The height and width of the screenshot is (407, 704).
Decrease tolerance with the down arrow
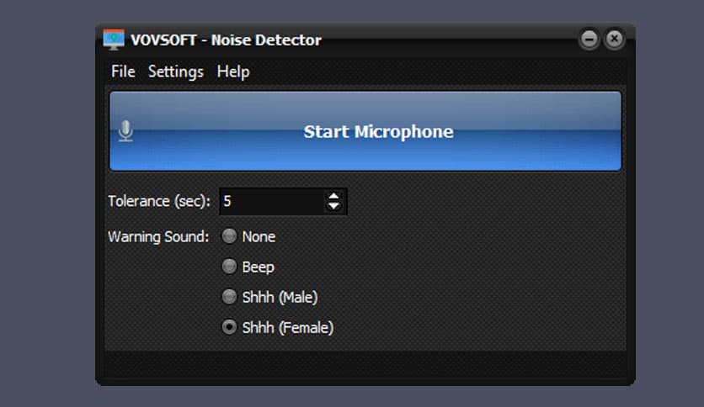click(333, 206)
